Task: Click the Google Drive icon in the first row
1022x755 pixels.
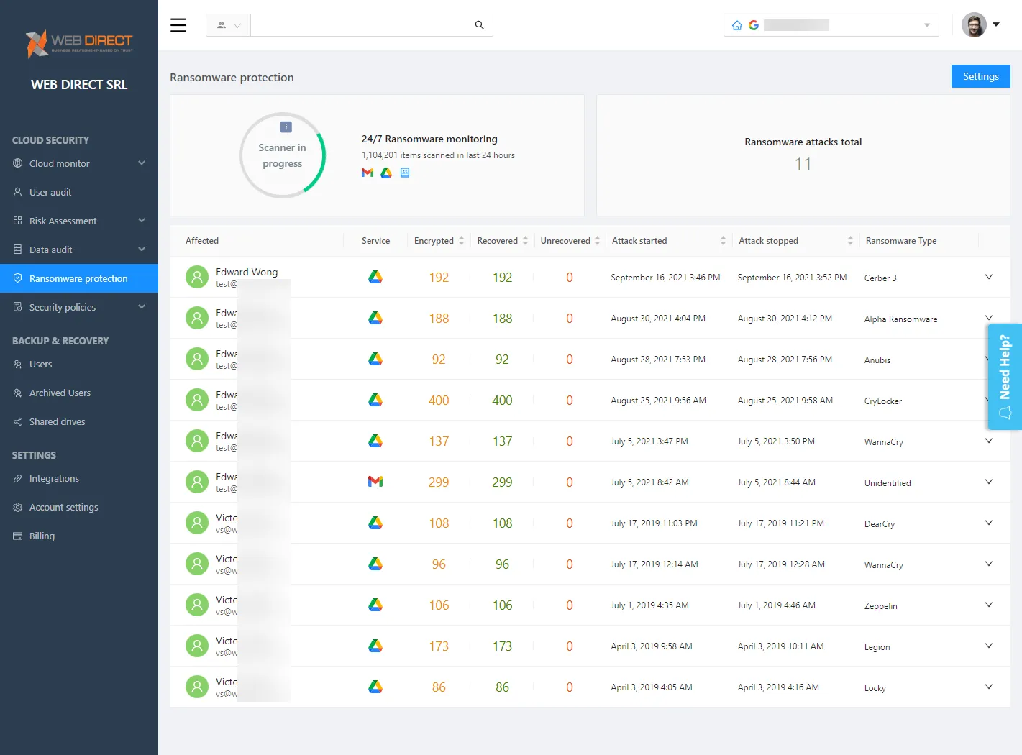Action: (375, 276)
